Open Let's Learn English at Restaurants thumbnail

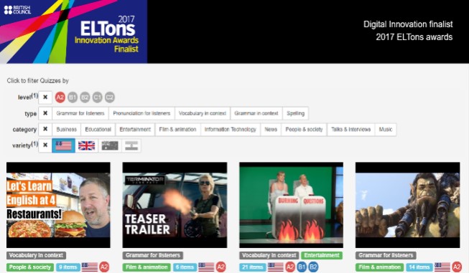(58, 205)
